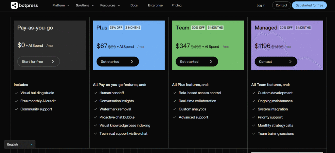Image resolution: width=335 pixels, height=153 pixels.
Task: Click checkmark beside Custom analytics
Action: [175, 109]
